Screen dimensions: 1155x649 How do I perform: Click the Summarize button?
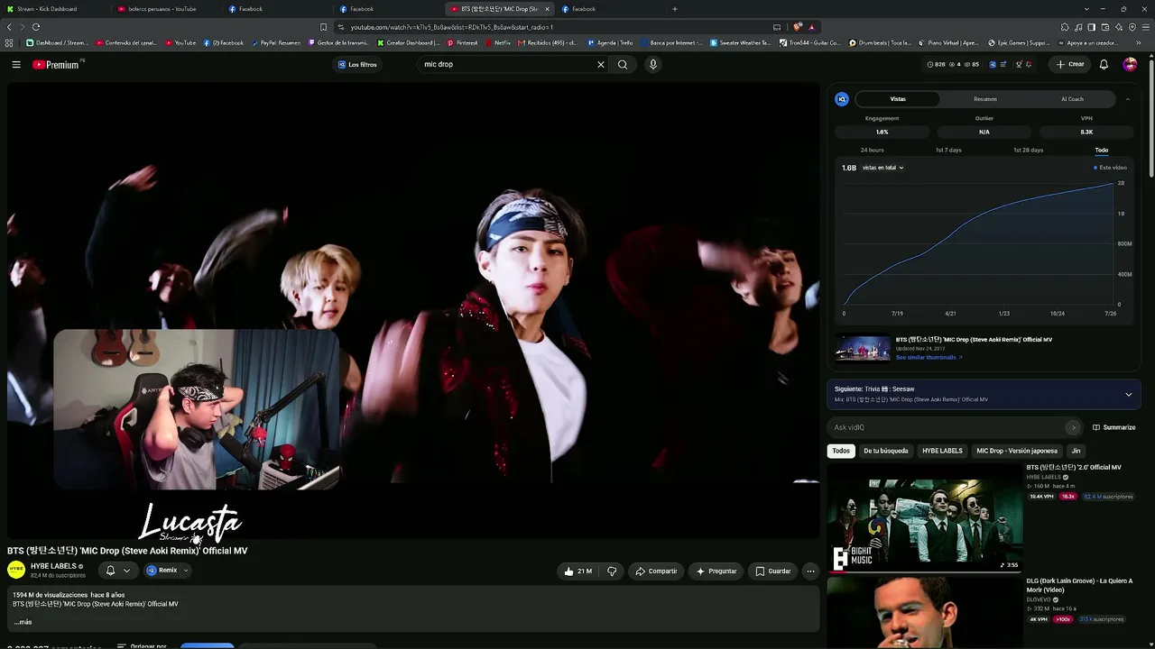1114,427
